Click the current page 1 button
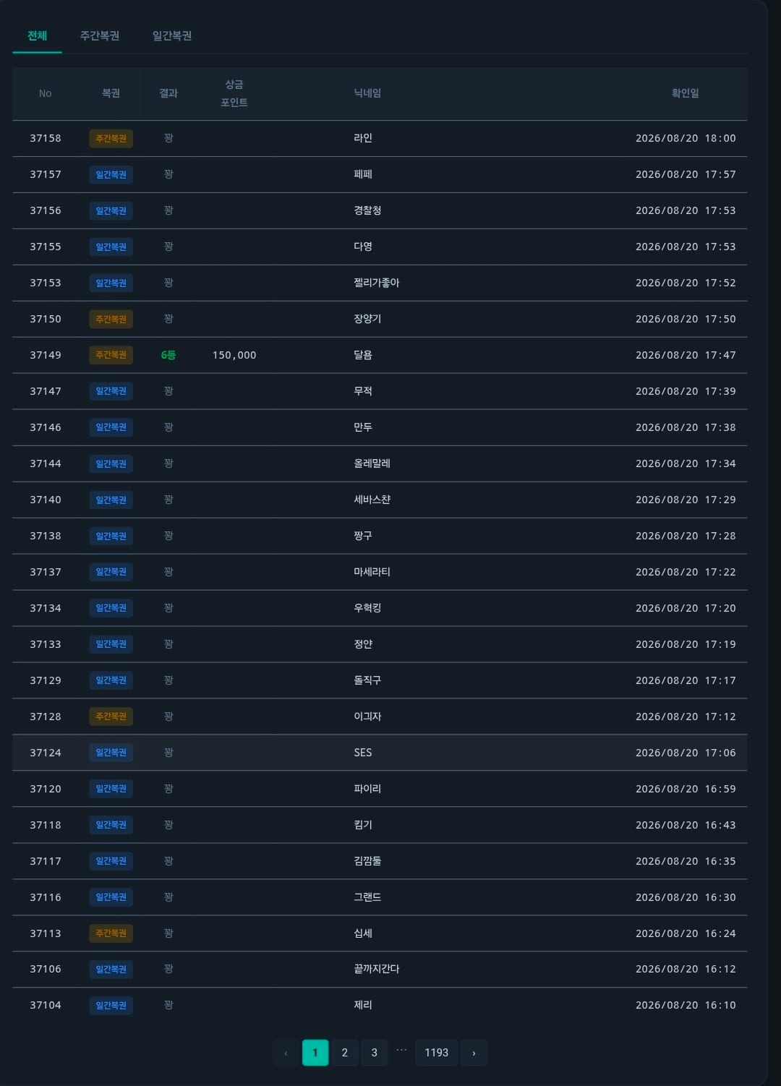Screen dimensions: 781x1086 tap(315, 1053)
